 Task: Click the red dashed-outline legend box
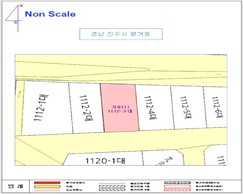178,186
